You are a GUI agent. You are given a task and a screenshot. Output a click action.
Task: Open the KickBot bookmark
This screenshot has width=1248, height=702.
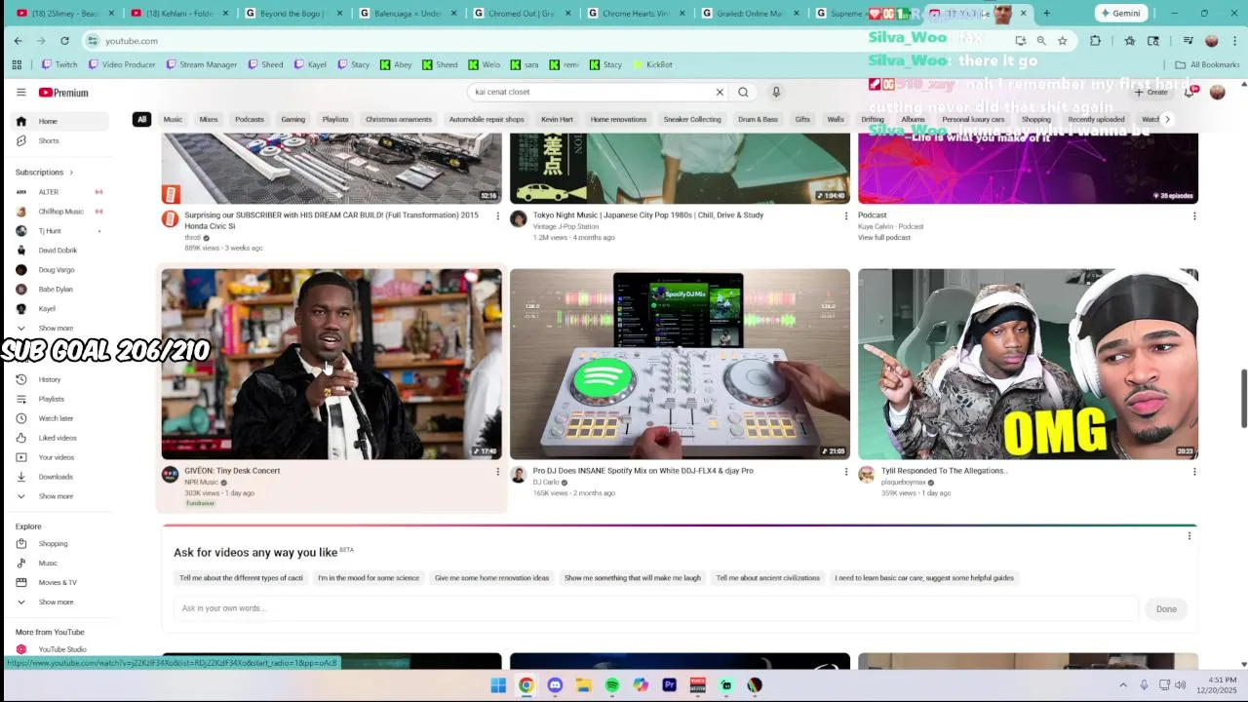(x=652, y=64)
